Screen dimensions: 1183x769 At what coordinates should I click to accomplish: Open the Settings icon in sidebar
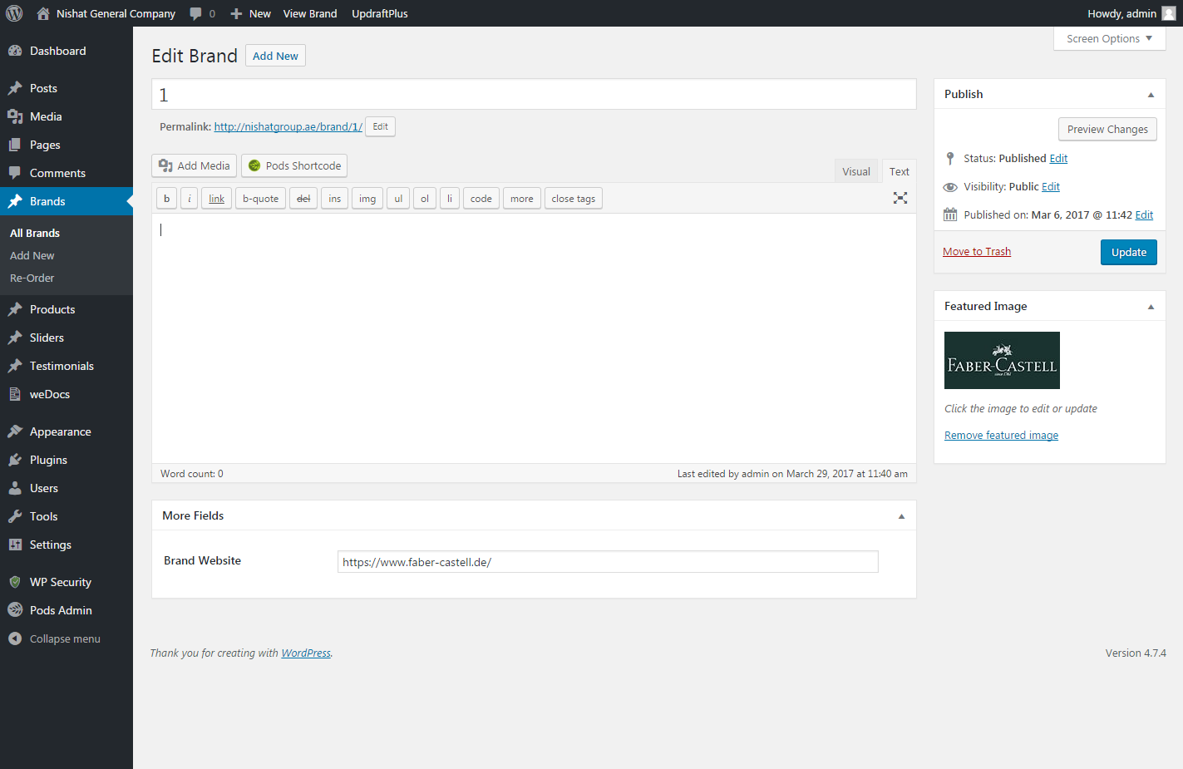tap(15, 545)
